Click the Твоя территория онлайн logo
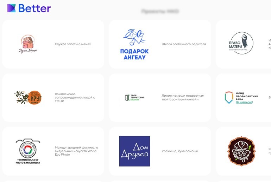This screenshot has height=182, width=271. click(x=134, y=97)
